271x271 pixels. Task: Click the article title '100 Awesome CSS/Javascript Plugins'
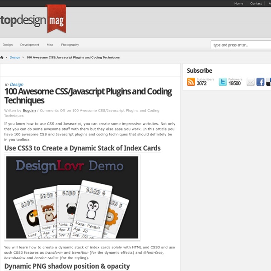pos(88,96)
